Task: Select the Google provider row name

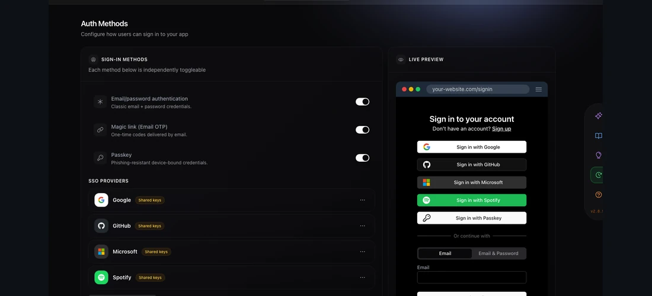Action: click(122, 200)
